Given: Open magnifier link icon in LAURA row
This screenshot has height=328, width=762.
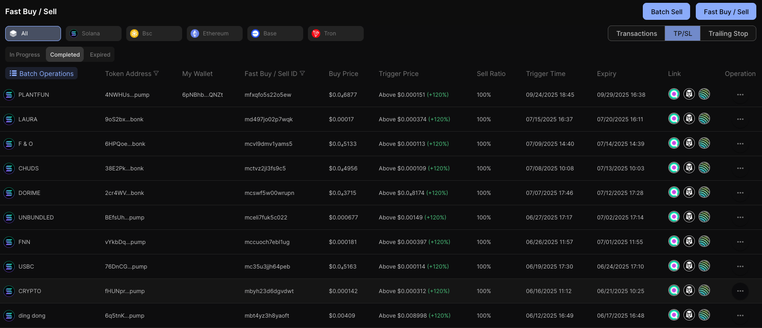Looking at the screenshot, I should [674, 118].
